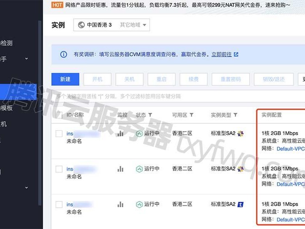
Task: Click the network promotion banner text
Action: (x=178, y=5)
